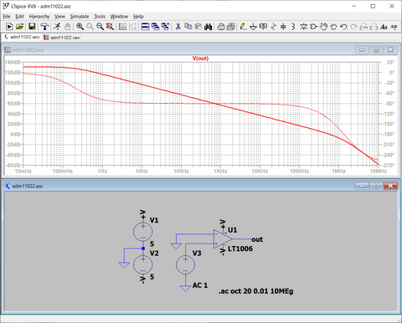This screenshot has width=402, height=323.
Task: Select the draw wire pencil tool
Action: tap(243, 27)
